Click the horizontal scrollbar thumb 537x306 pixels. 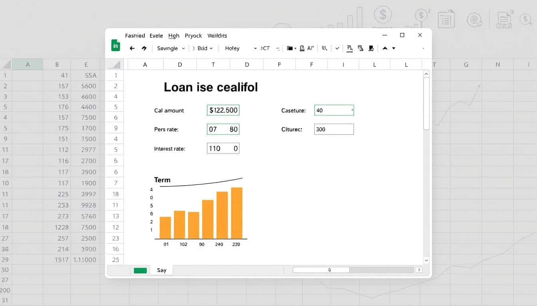(x=321, y=270)
